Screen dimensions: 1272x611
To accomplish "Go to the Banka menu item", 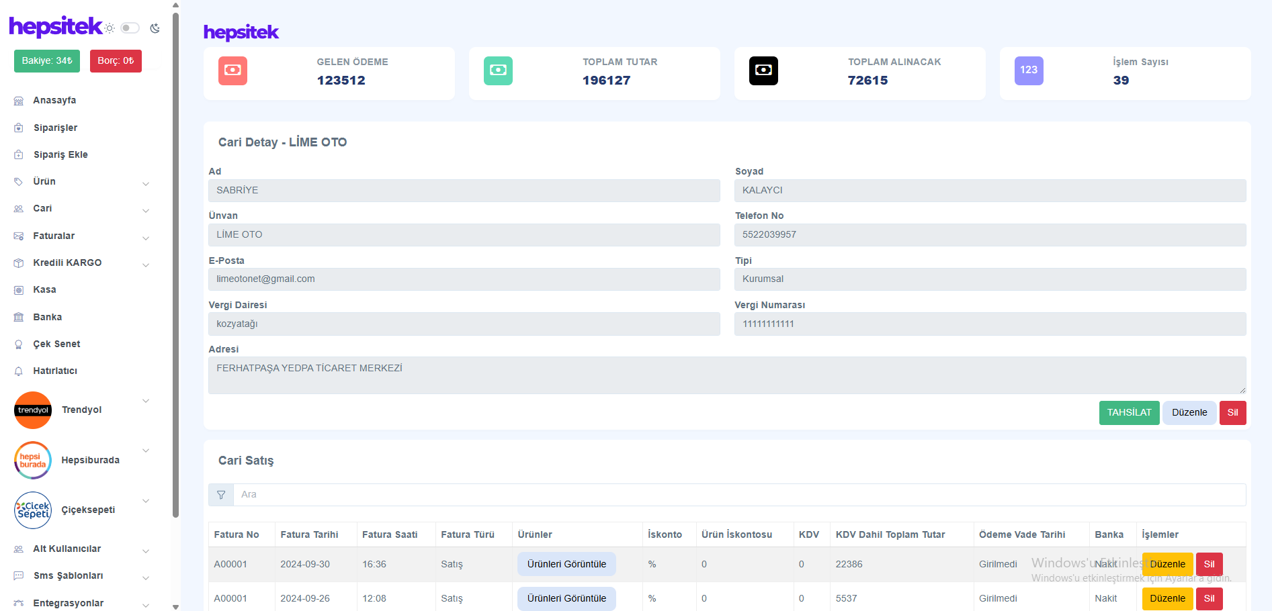I will point(47,317).
